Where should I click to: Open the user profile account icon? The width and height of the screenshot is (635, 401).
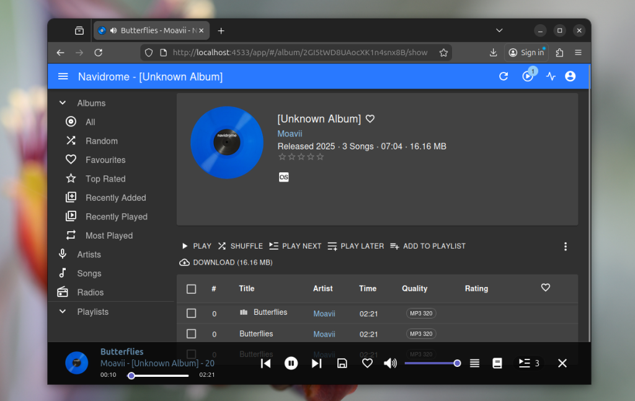(570, 76)
